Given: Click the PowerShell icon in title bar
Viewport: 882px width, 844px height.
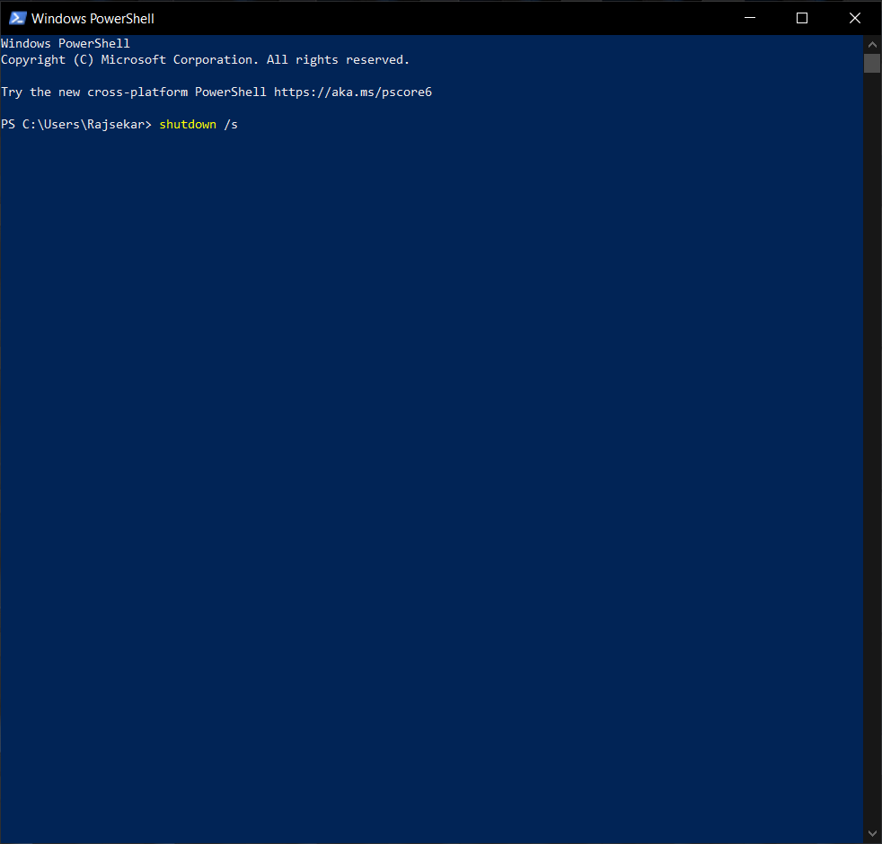Looking at the screenshot, I should [x=17, y=18].
